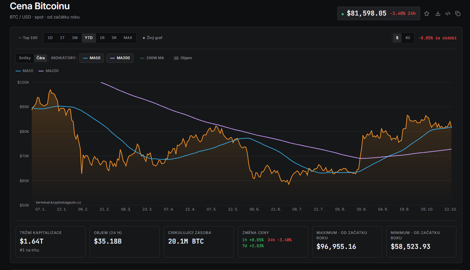Switch currency to Kč
Viewport: 470px width, 270px height.
[x=408, y=38]
